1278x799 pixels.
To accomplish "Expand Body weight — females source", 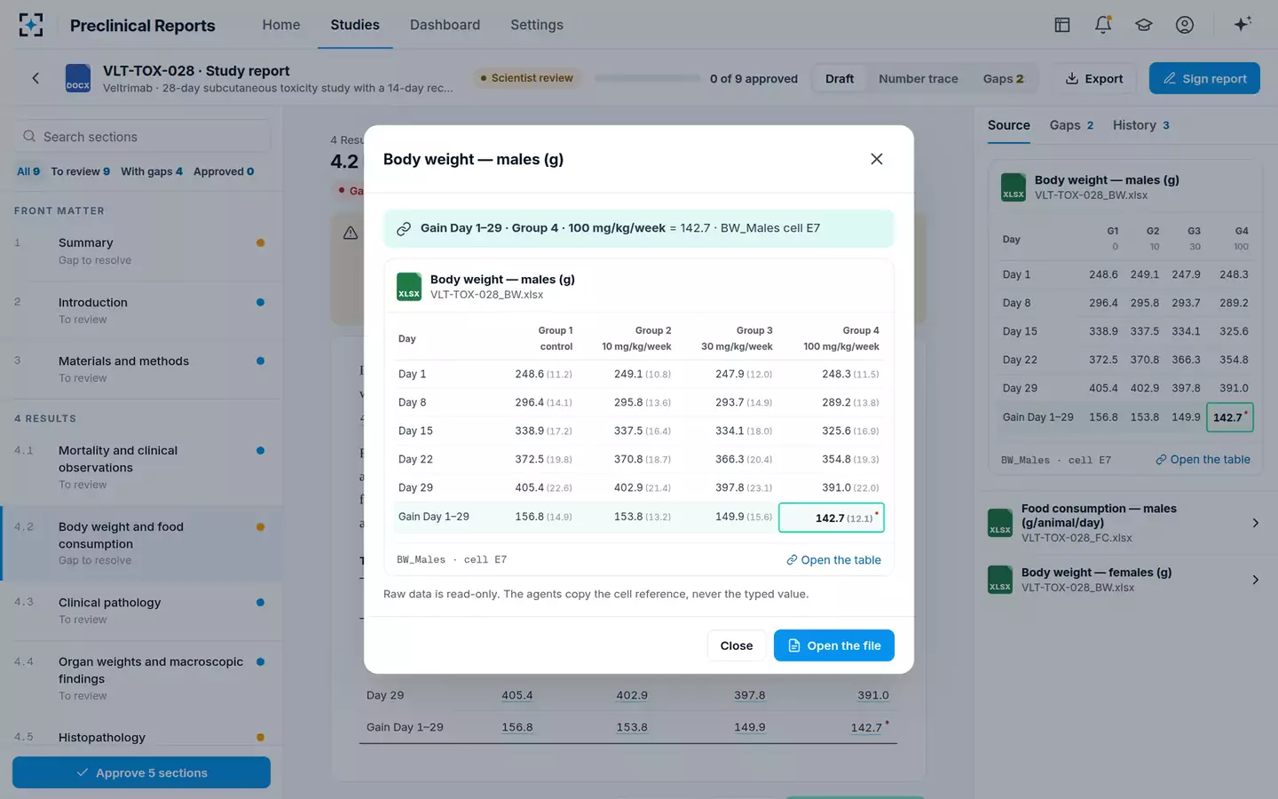I will click(1255, 580).
